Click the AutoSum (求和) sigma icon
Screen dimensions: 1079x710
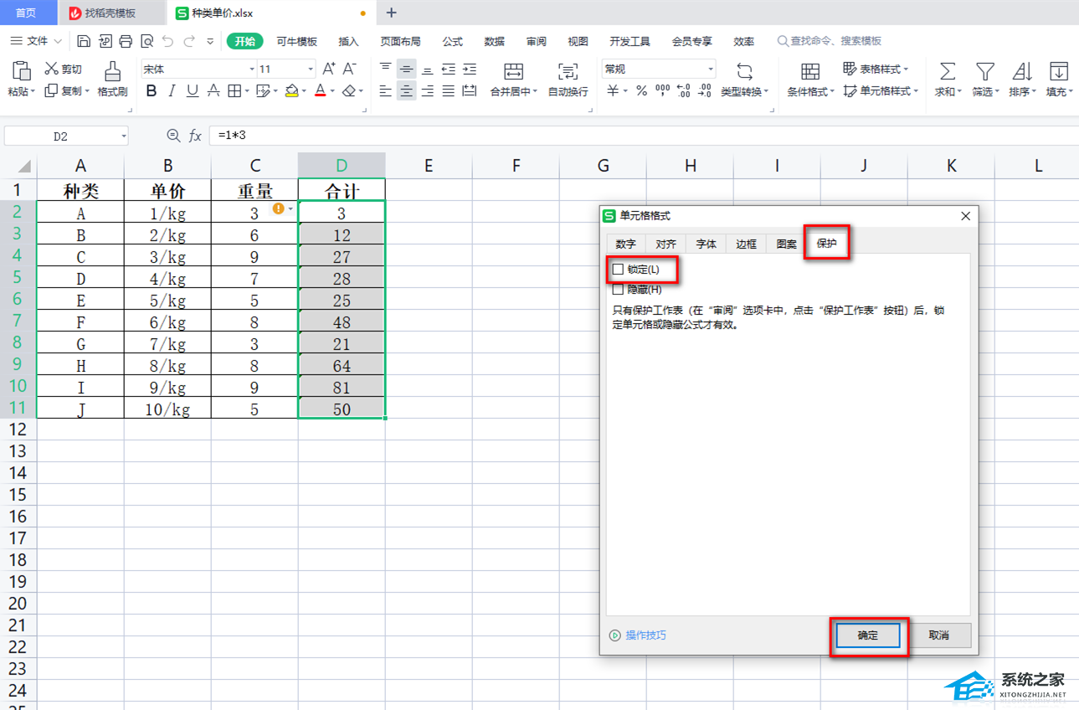pos(947,71)
